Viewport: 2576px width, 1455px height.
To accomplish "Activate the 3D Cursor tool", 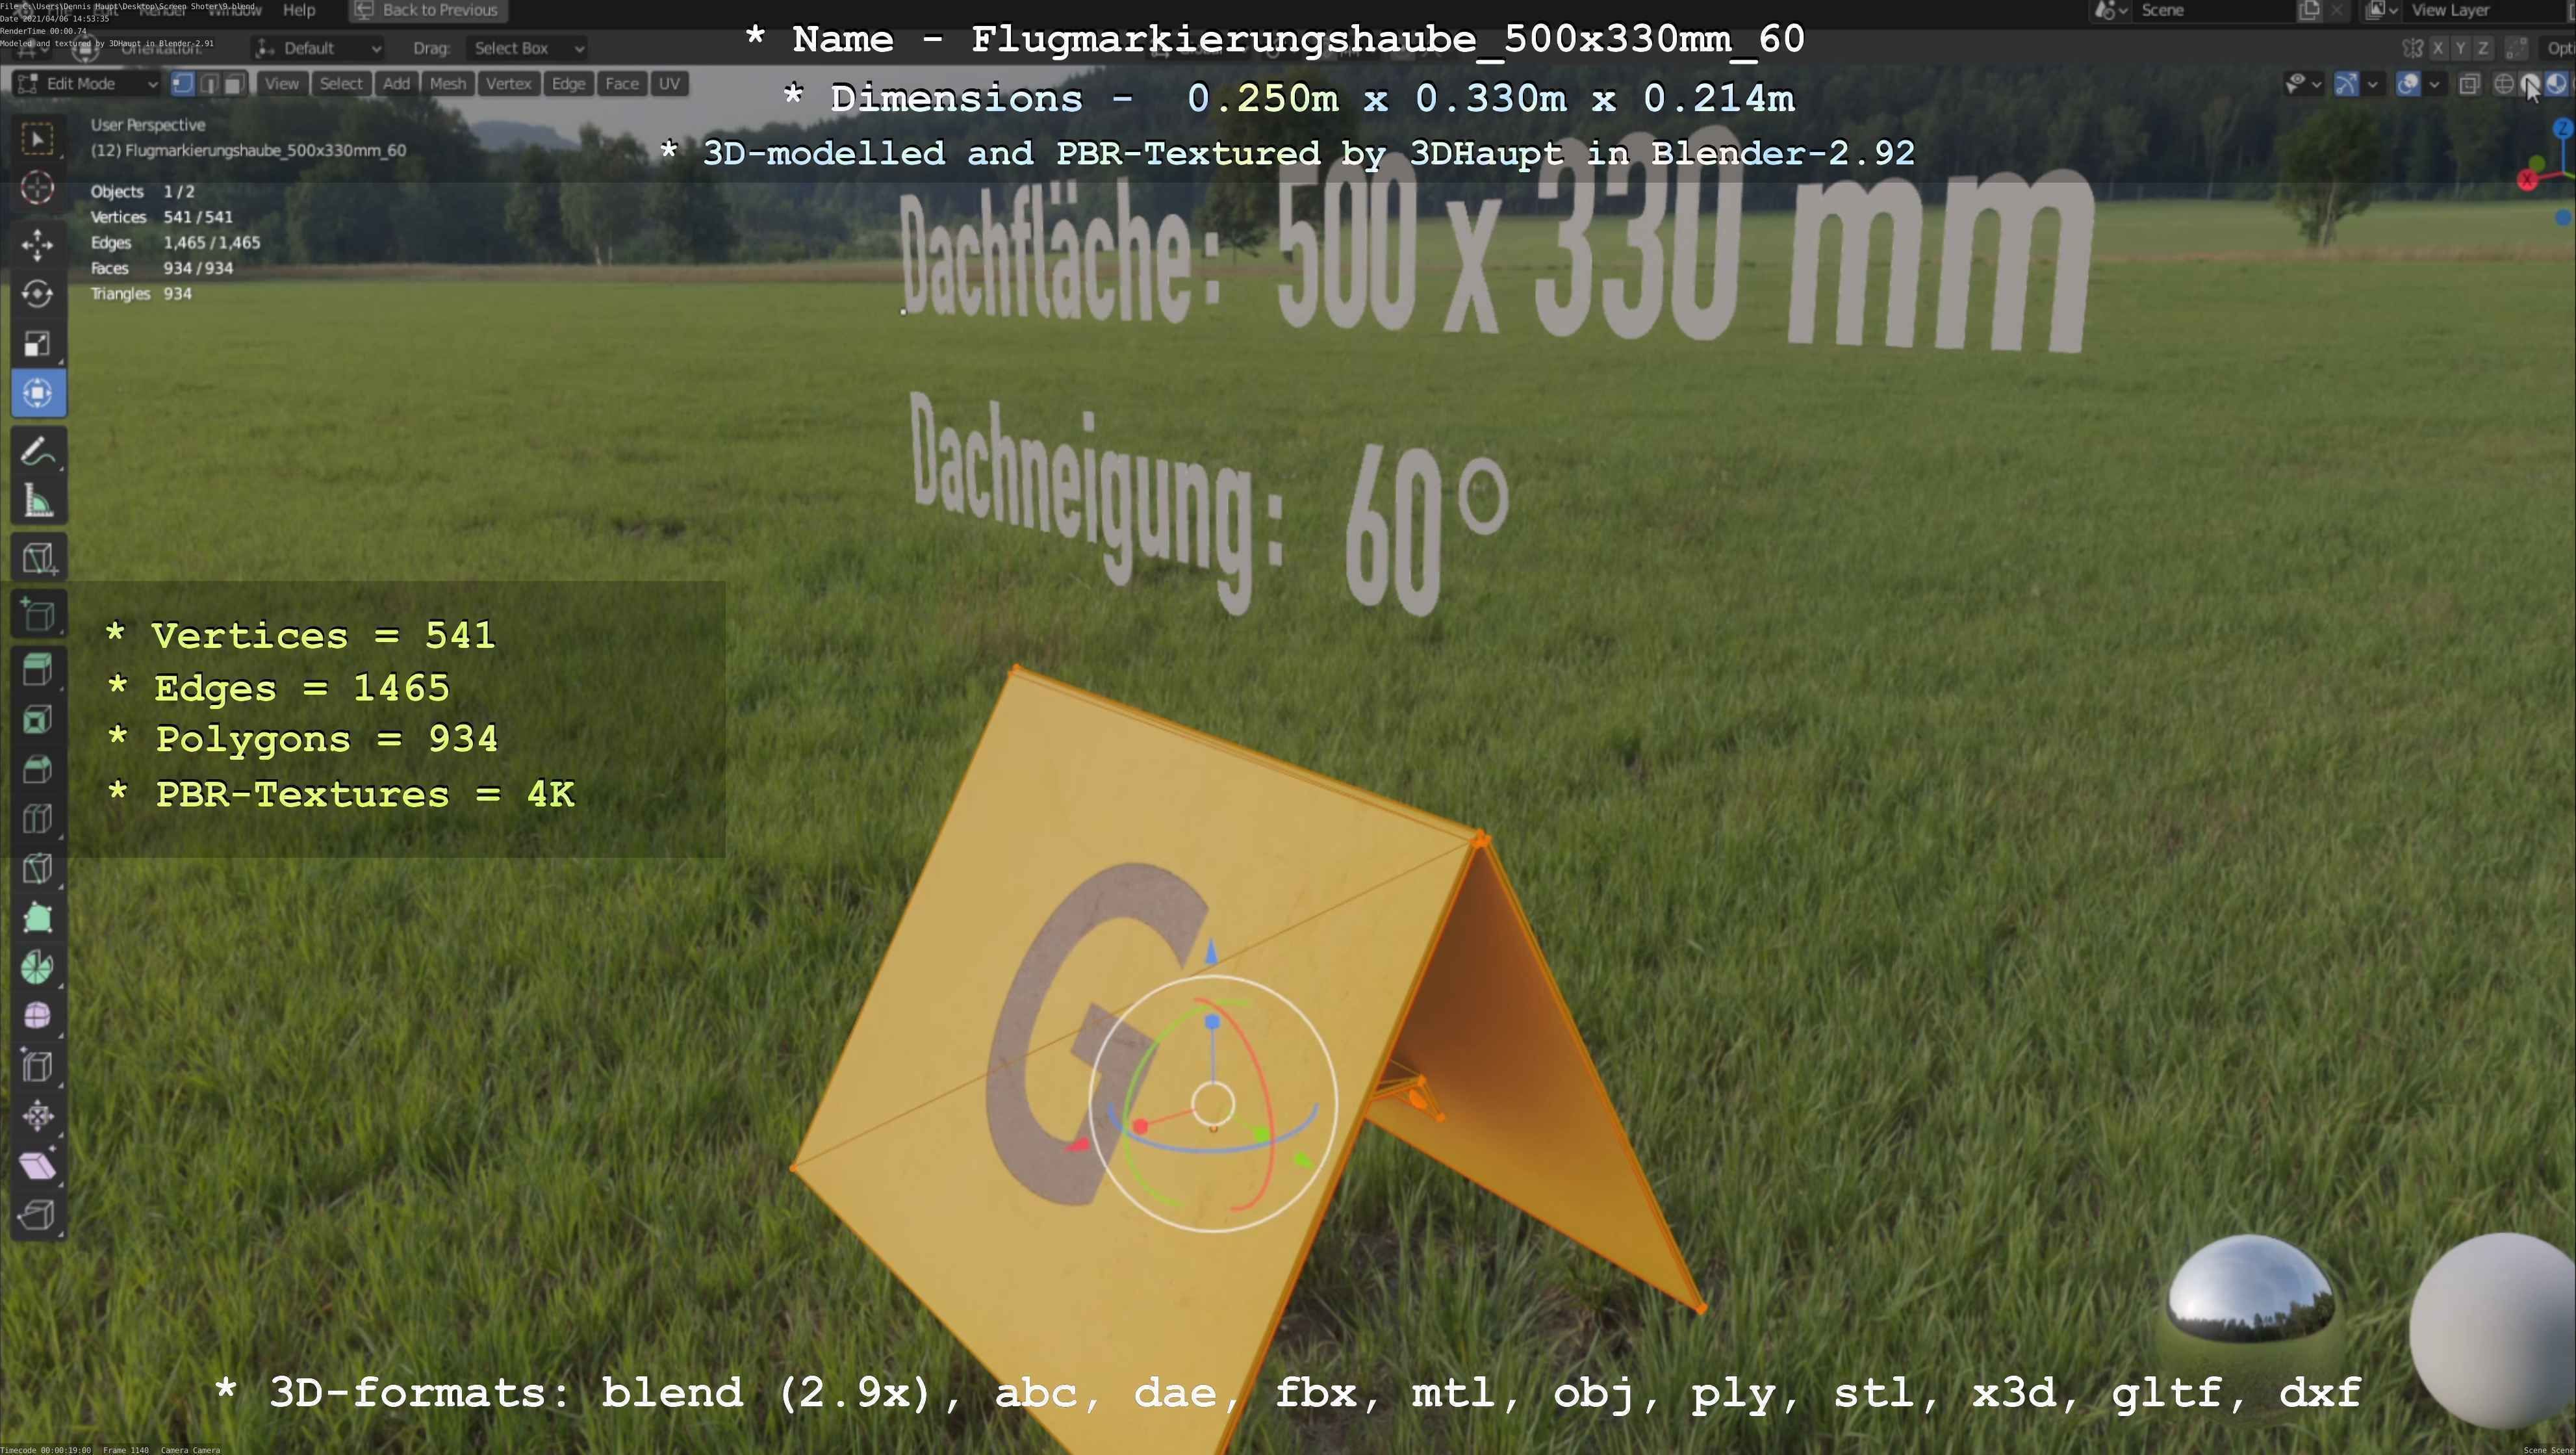I will point(38,187).
